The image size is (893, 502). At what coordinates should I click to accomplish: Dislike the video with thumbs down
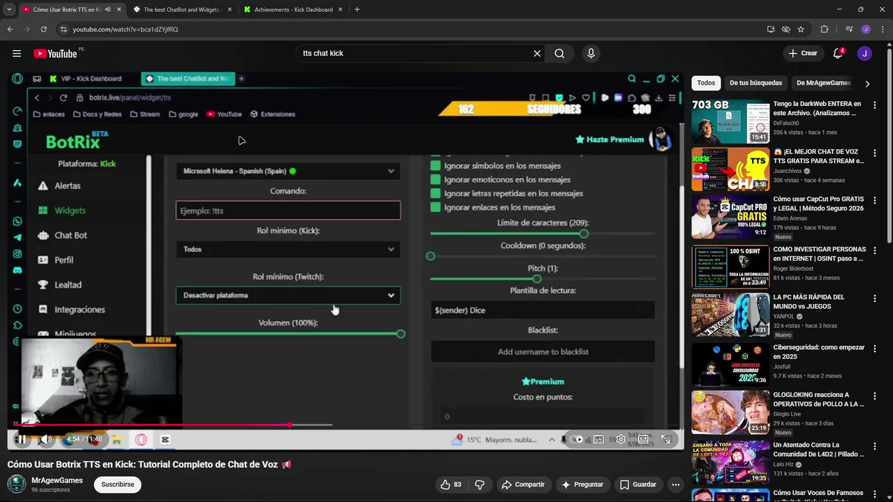pos(480,485)
